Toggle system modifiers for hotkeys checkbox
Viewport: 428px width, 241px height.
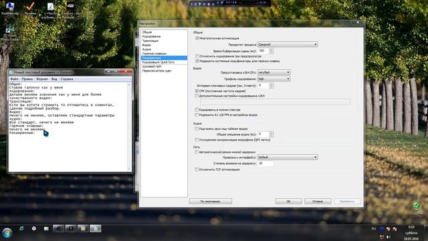coord(197,61)
